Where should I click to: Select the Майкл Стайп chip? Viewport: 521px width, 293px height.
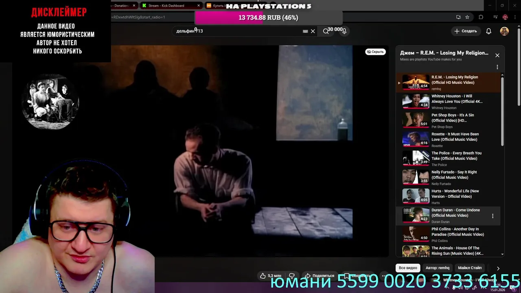(470, 268)
